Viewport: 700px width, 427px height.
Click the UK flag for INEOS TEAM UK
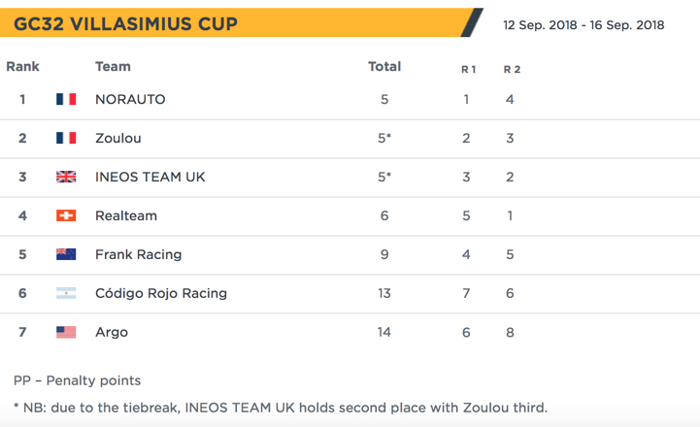[x=66, y=177]
